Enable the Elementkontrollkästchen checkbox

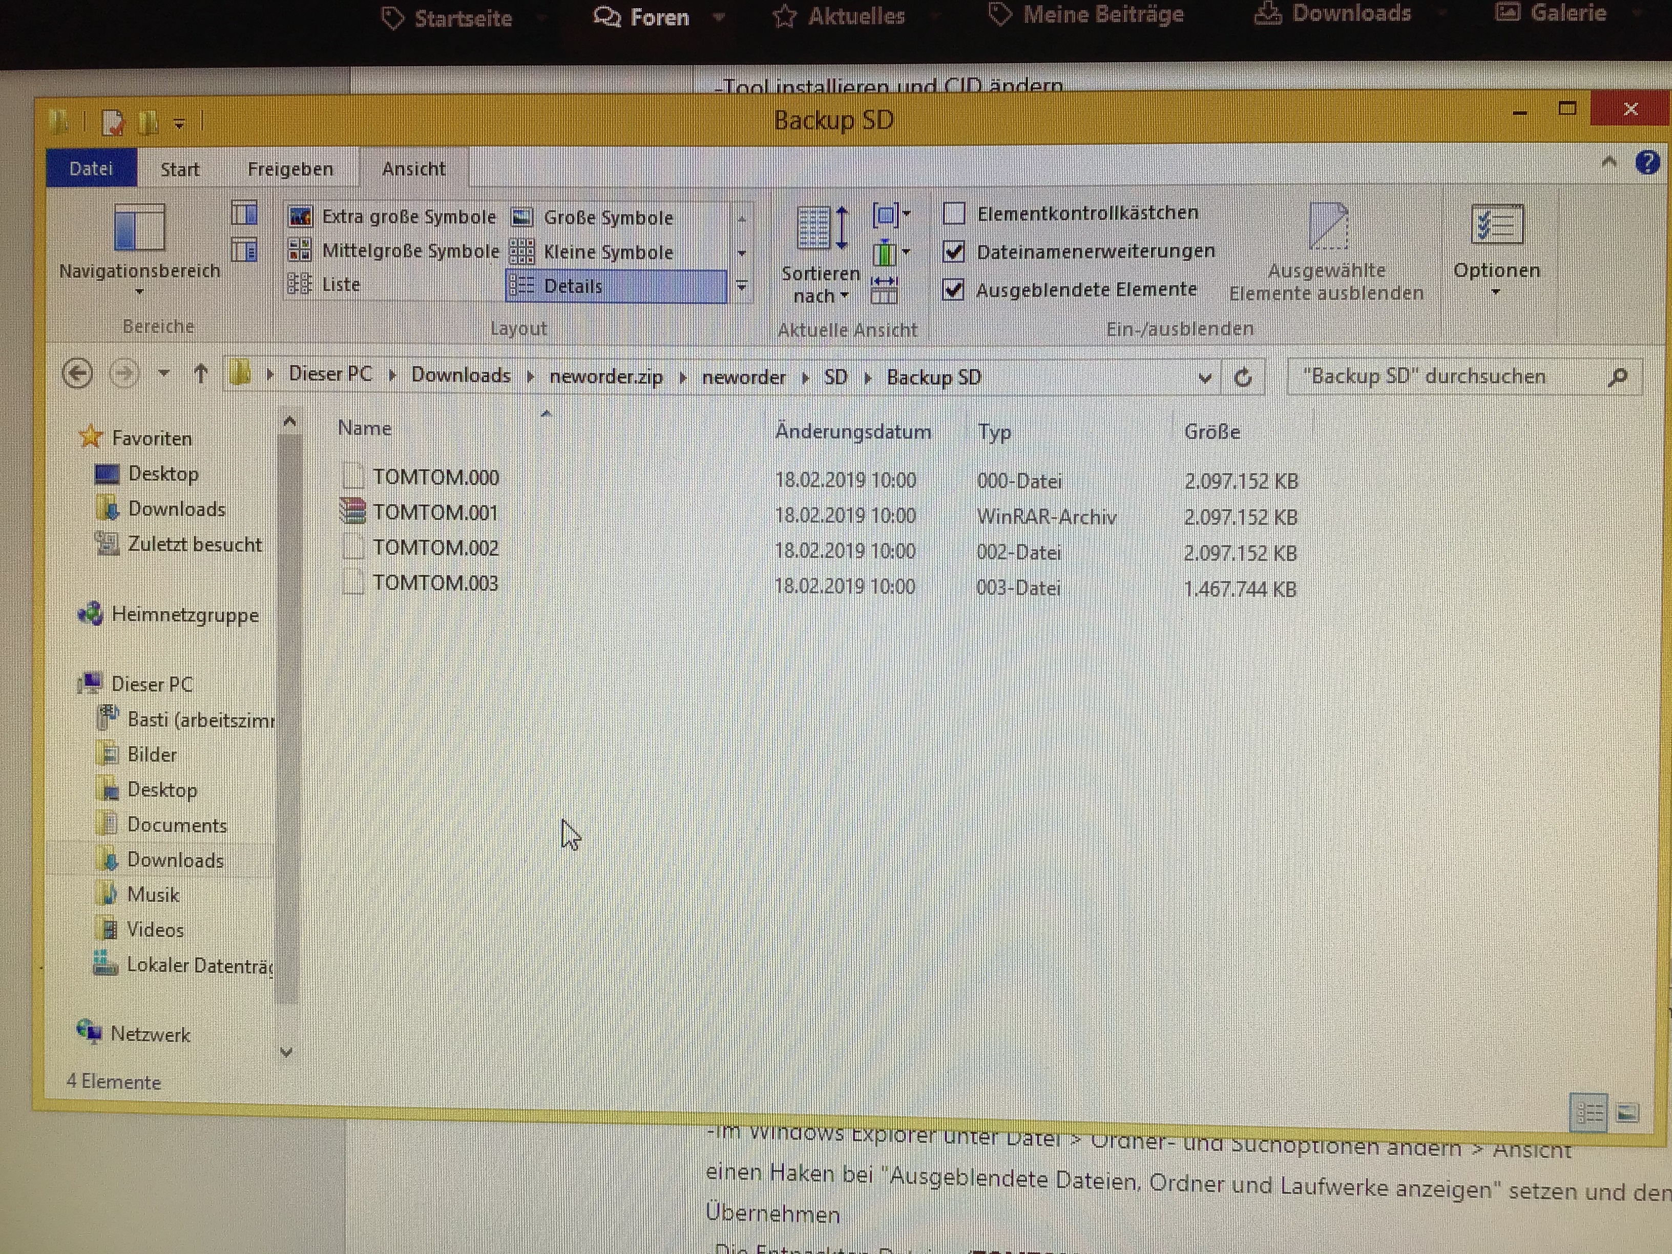pyautogui.click(x=954, y=214)
